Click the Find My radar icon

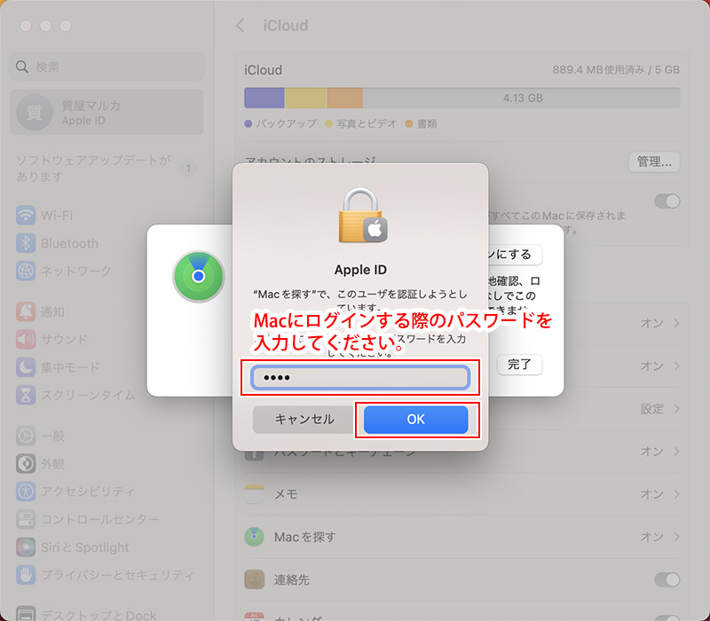pos(198,277)
